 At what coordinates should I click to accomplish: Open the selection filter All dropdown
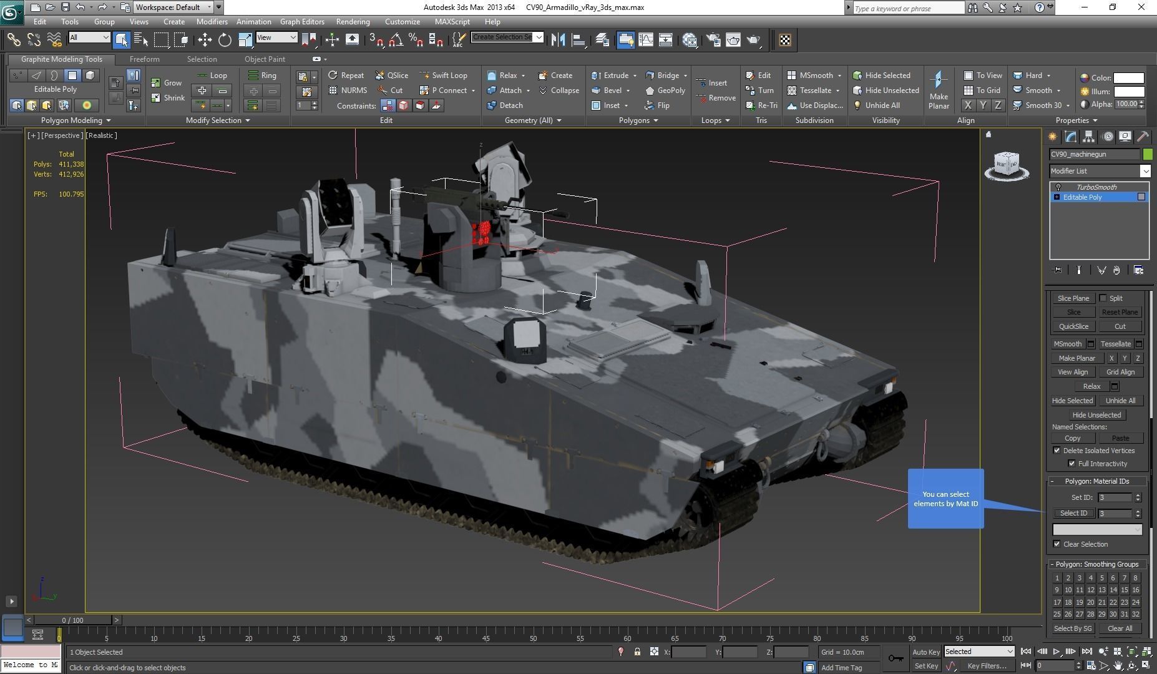coord(89,37)
